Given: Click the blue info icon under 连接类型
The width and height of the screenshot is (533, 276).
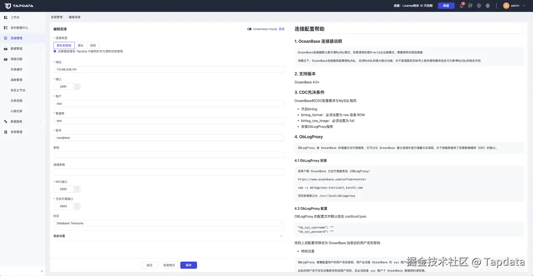Looking at the screenshot, I should [55, 51].
